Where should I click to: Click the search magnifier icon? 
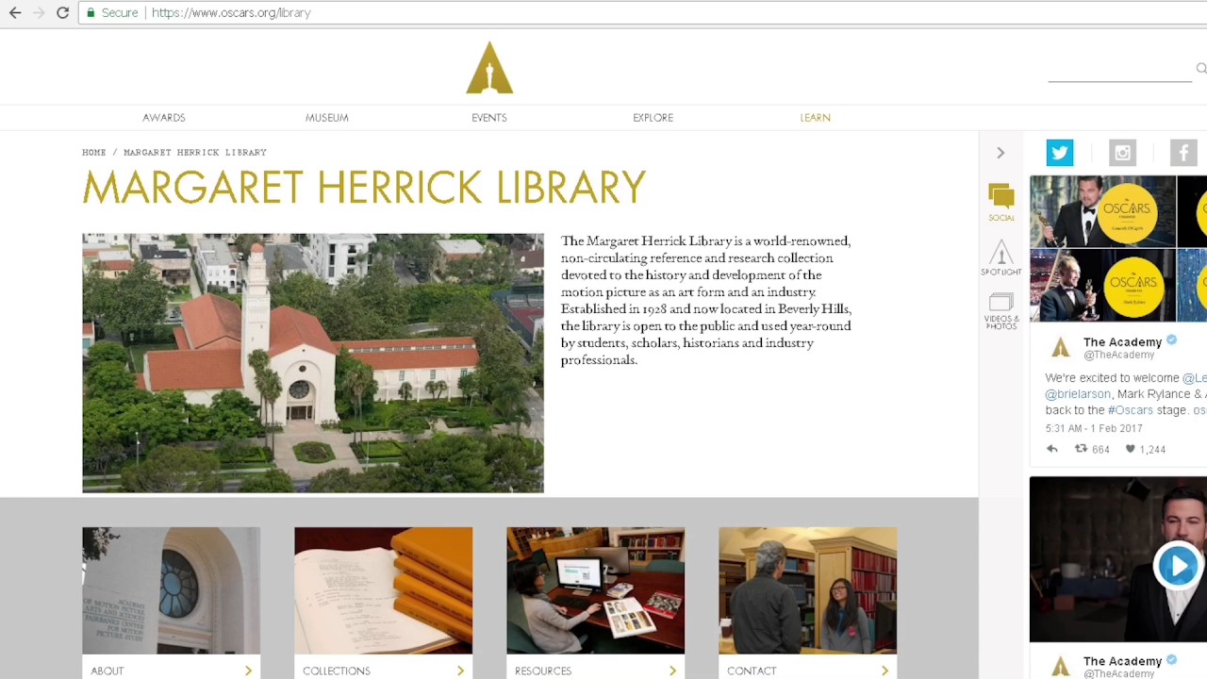tap(1200, 68)
